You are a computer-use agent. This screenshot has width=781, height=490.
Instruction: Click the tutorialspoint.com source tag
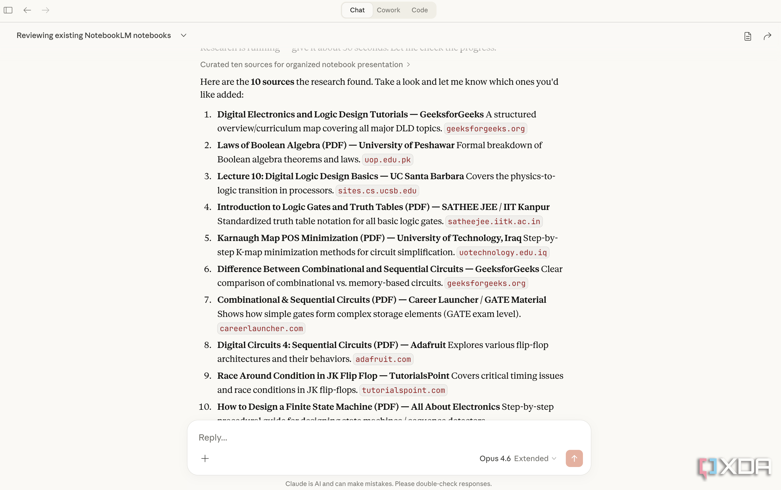click(x=403, y=390)
